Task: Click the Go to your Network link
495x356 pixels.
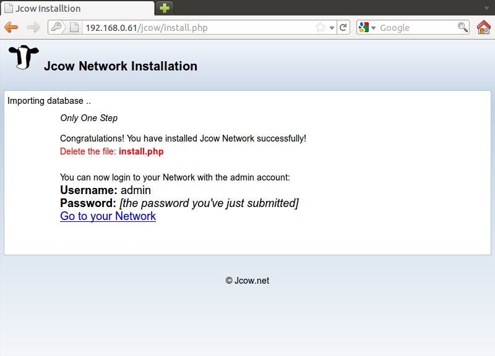Action: [x=108, y=216]
